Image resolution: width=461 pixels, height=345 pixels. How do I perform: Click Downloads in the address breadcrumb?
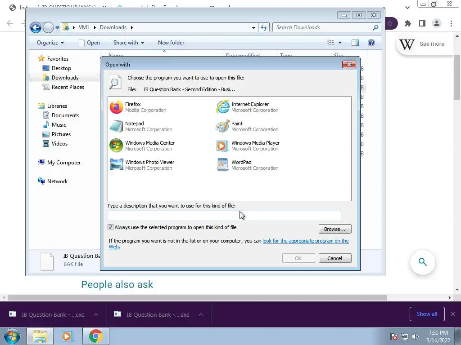[113, 27]
